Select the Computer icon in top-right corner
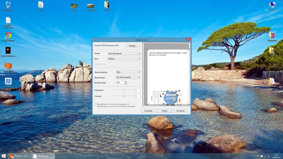Viewport: 283px width, 159px height. click(272, 5)
